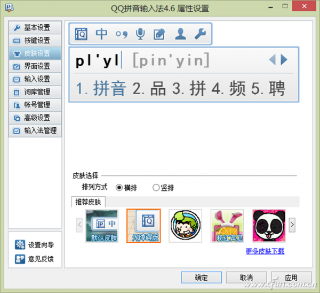The height and width of the screenshot is (293, 320).
Task: Click the previous candidate page arrow
Action: click(273, 60)
